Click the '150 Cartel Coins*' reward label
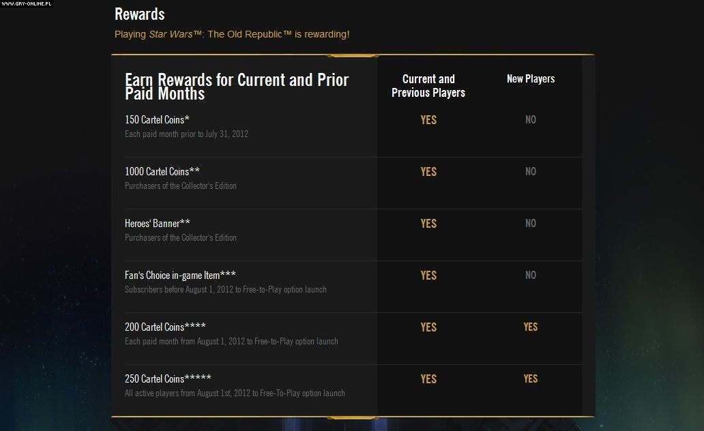 tap(157, 120)
